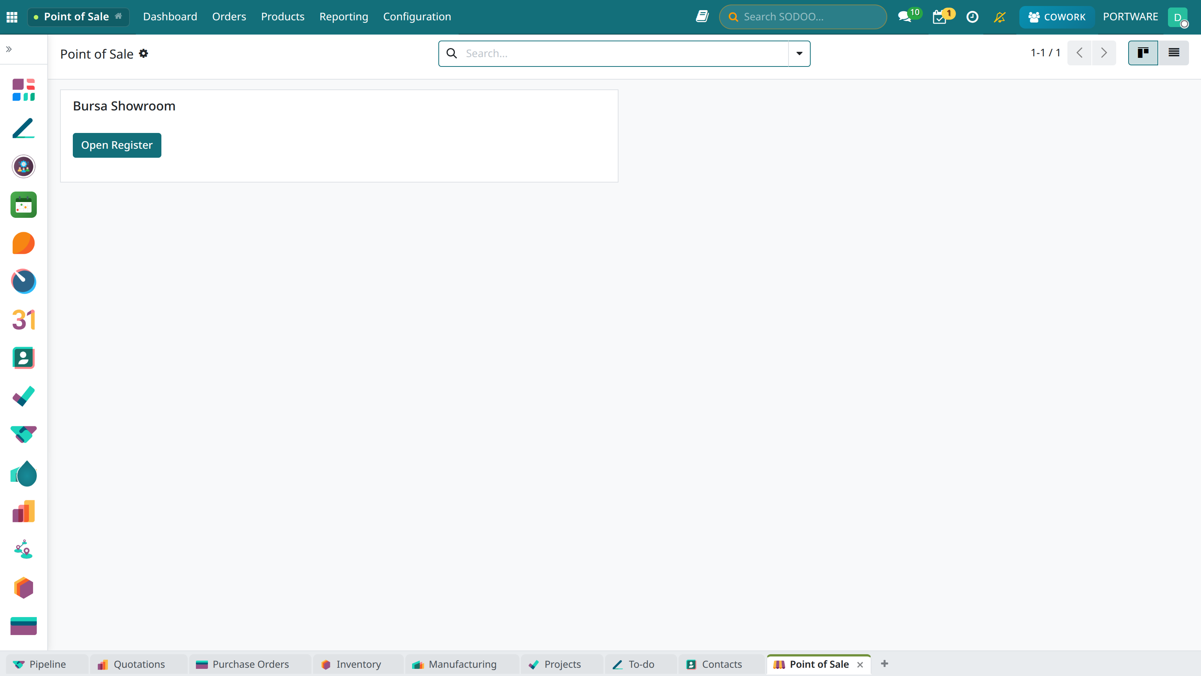Image resolution: width=1201 pixels, height=676 pixels.
Task: Click the muted notifications bell icon
Action: pos(999,17)
